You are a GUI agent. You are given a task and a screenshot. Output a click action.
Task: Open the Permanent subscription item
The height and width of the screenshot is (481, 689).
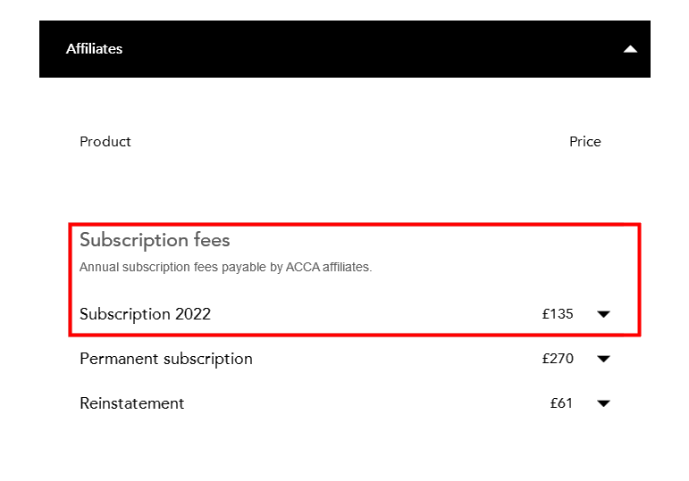(166, 359)
